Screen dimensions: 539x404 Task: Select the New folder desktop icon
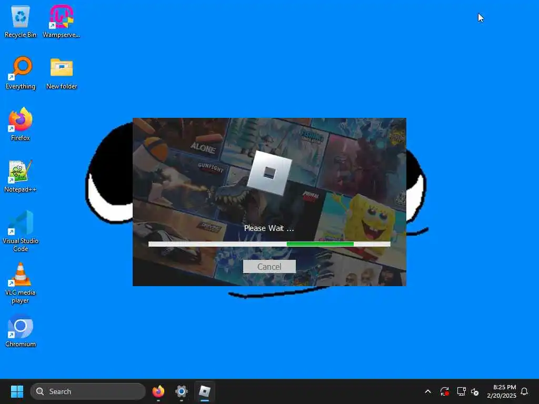62,73
